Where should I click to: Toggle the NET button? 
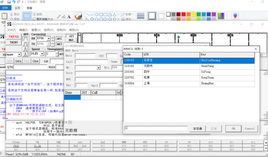[x=59, y=44]
